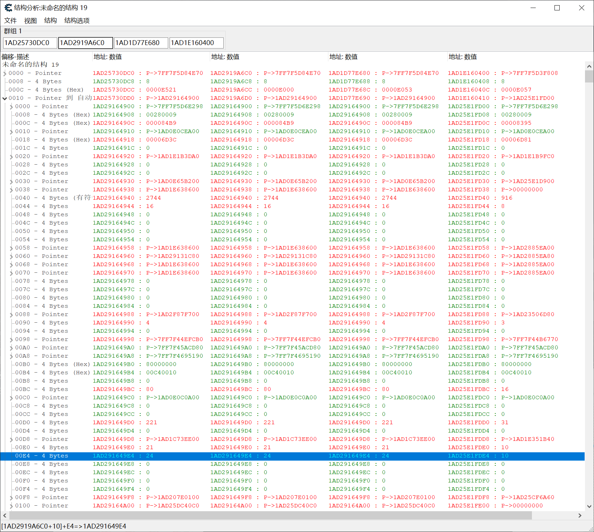Click the horizontal scrollbar right arrow
This screenshot has height=532, width=594.
(x=580, y=515)
